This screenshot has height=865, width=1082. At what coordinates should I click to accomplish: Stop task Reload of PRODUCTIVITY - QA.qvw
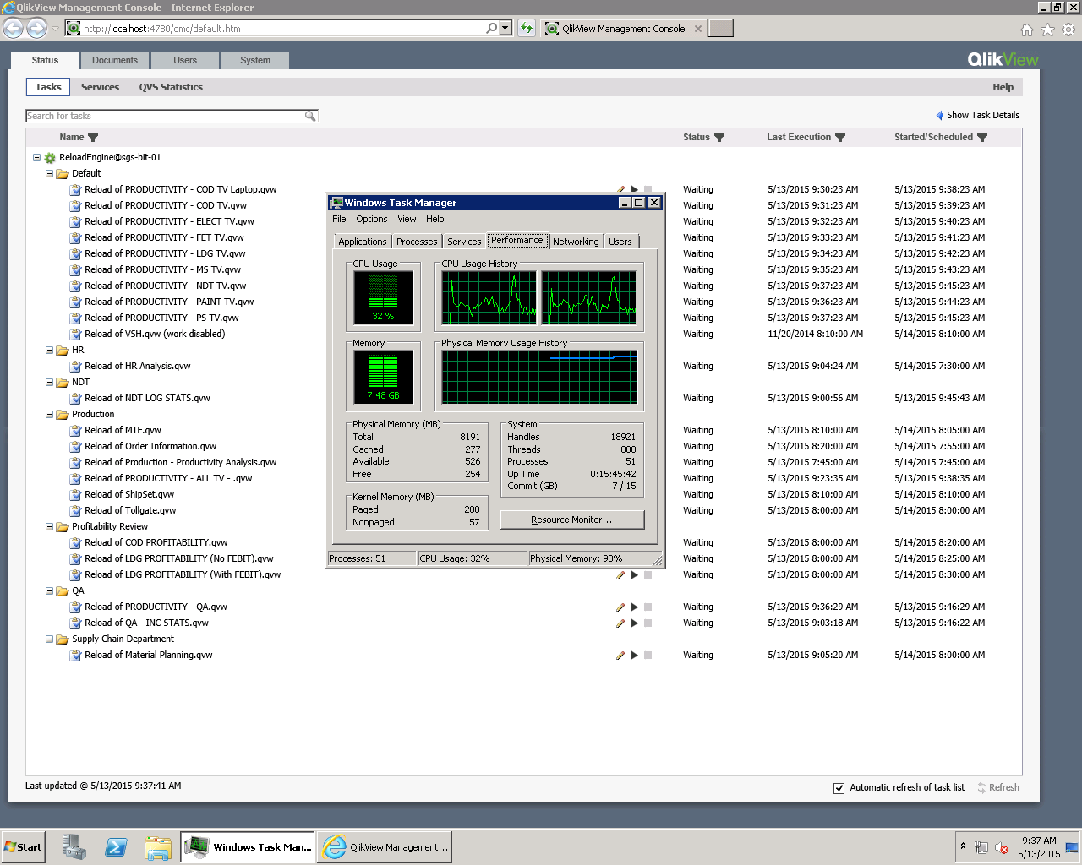tap(648, 607)
